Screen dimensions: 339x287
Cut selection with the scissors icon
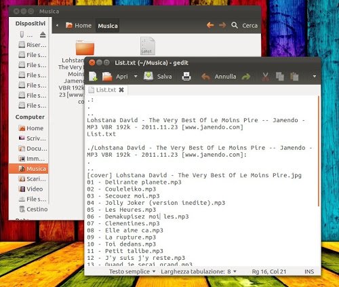[x=266, y=77]
